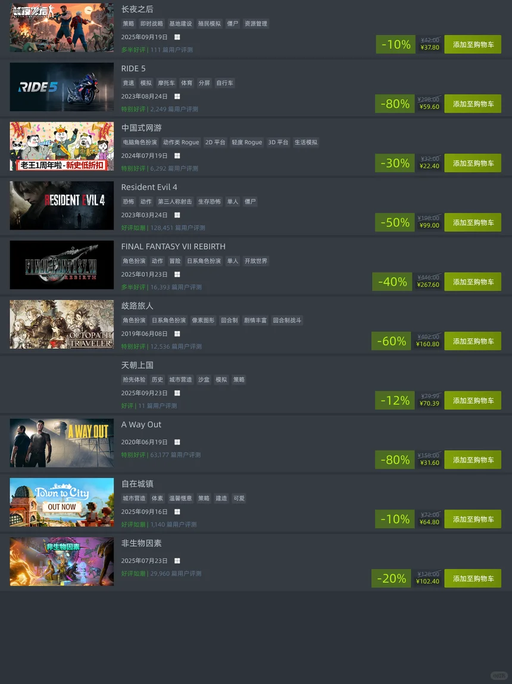Screen dimensions: 512x684
Task: Add Resident Evil 4 to the cart
Action: (473, 223)
